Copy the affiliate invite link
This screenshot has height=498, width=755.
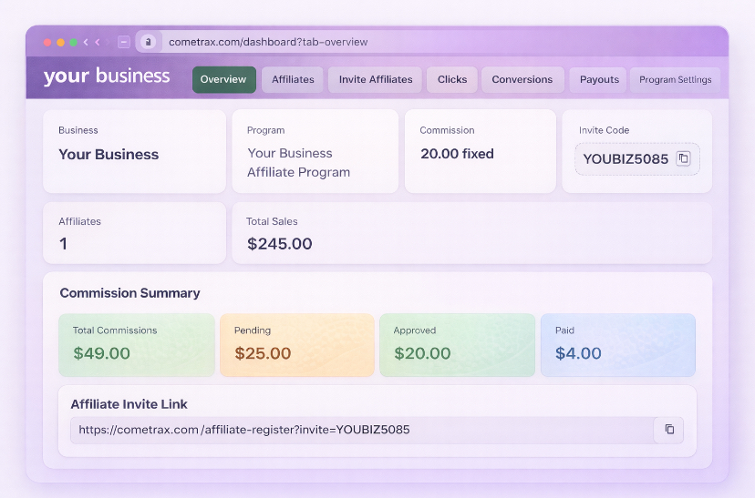click(x=669, y=429)
